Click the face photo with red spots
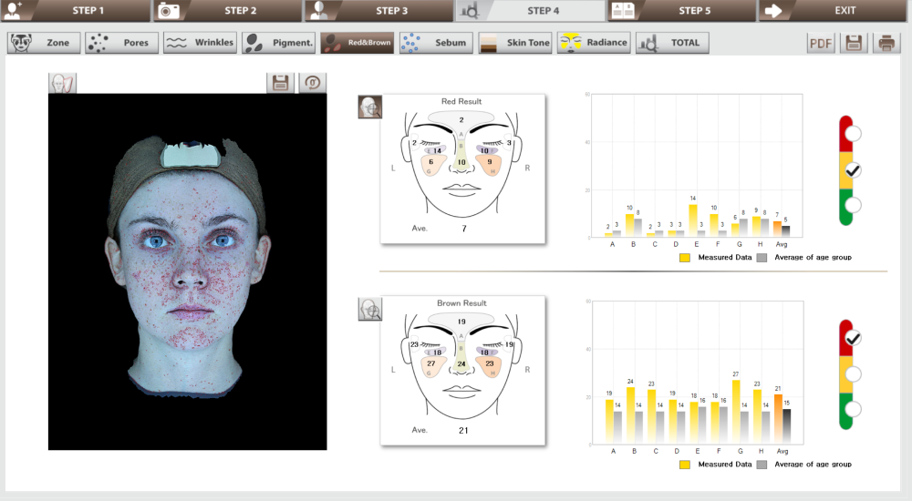912x501 pixels. (187, 271)
